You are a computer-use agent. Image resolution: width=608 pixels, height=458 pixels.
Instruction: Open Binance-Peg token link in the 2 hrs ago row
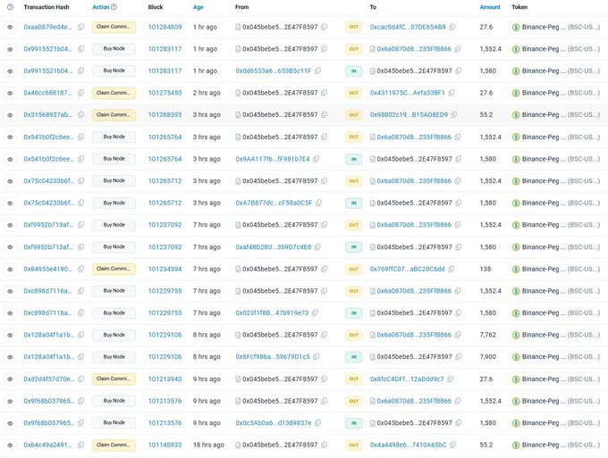561,93
